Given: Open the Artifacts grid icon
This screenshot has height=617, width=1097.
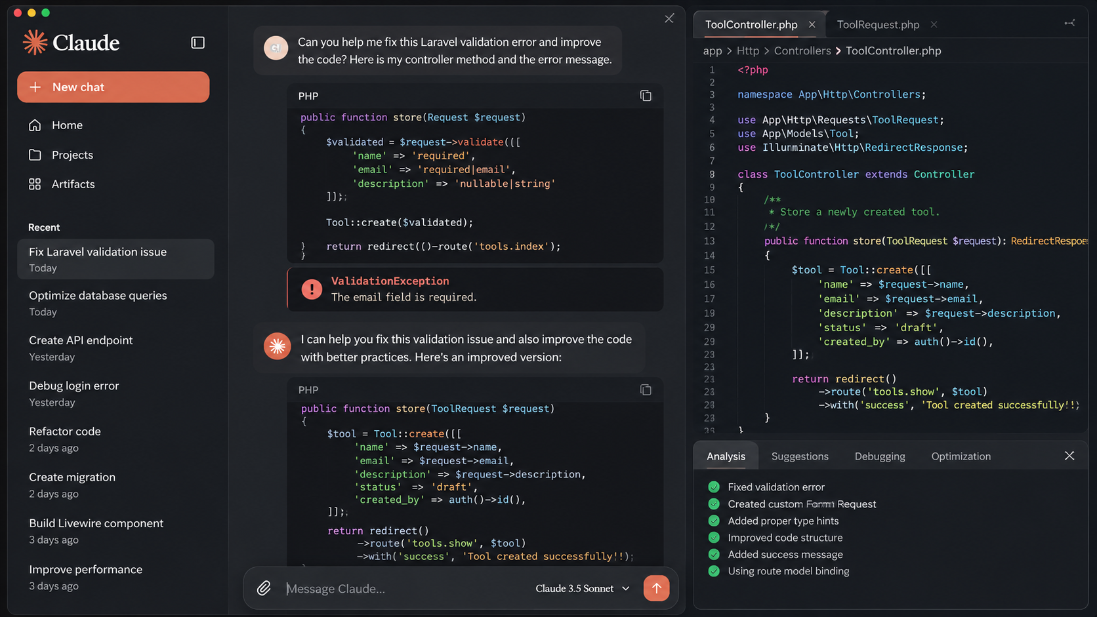Looking at the screenshot, I should pyautogui.click(x=35, y=184).
